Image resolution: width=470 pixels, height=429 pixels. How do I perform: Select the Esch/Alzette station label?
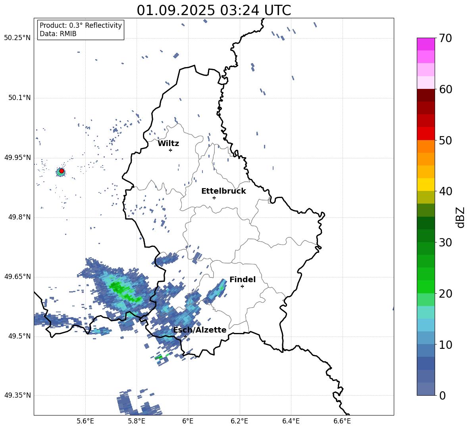point(200,330)
